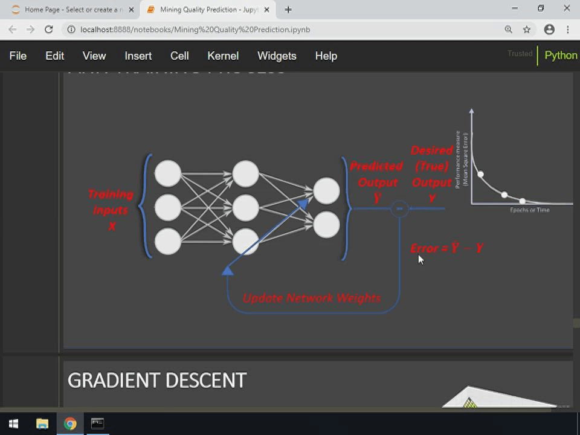Image resolution: width=580 pixels, height=435 pixels.
Task: Open a new tab with the plus button
Action: (x=288, y=9)
